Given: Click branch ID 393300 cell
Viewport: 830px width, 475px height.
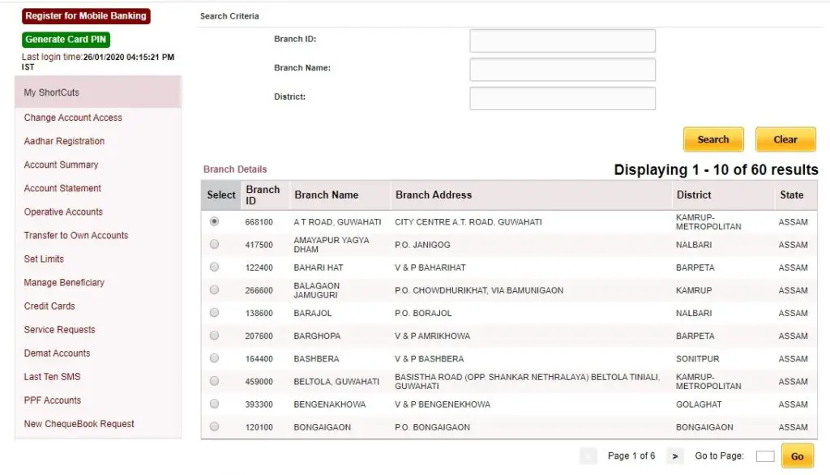Looking at the screenshot, I should coord(259,404).
